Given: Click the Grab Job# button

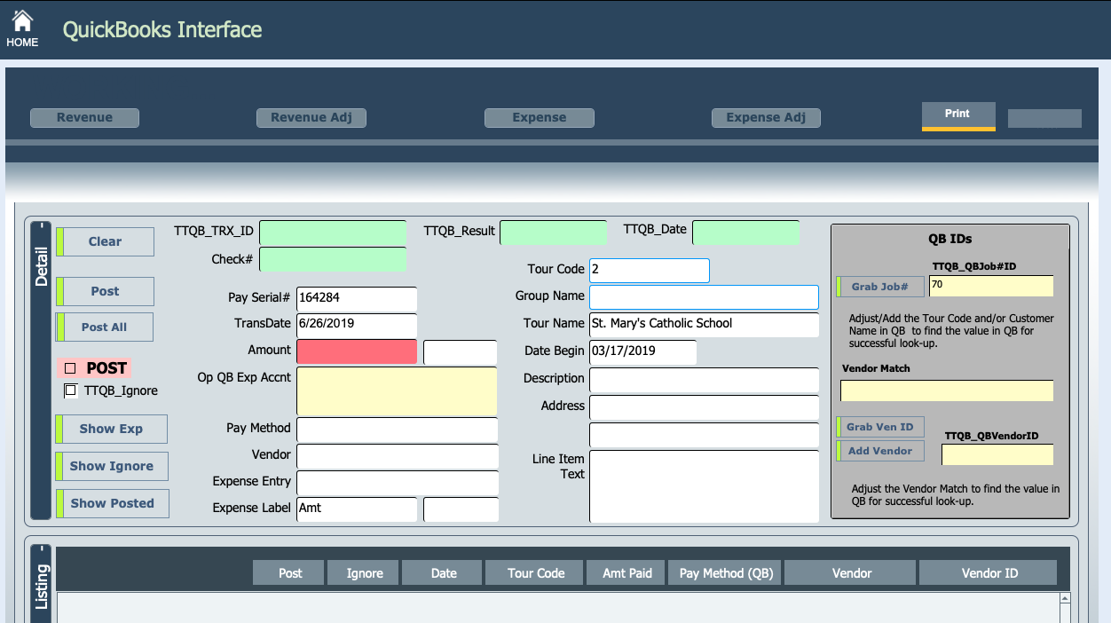Looking at the screenshot, I should [x=880, y=287].
